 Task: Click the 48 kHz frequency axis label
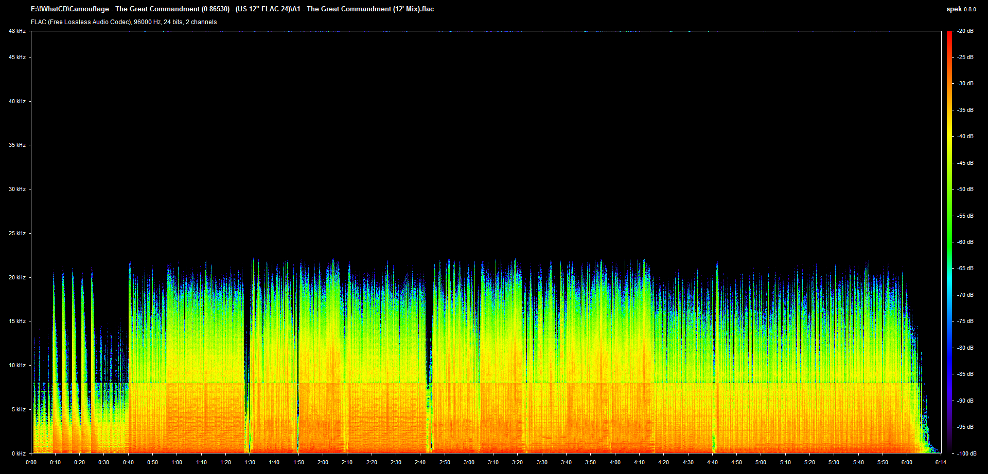click(17, 31)
